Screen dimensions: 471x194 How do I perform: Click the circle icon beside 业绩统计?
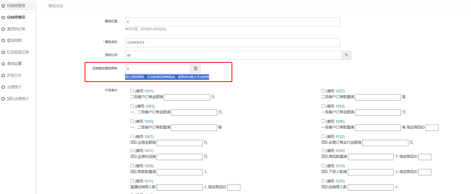pyautogui.click(x=3, y=87)
